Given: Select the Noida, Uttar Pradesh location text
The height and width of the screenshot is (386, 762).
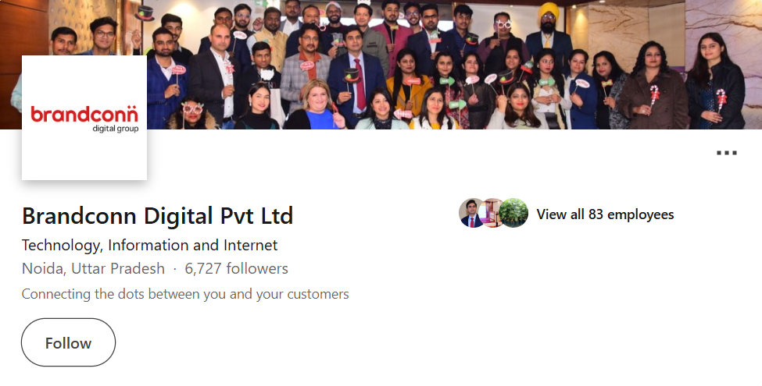Looking at the screenshot, I should pyautogui.click(x=93, y=269).
